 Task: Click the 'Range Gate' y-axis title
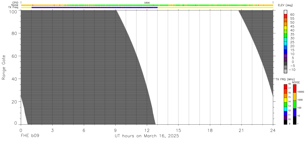tap(4, 68)
